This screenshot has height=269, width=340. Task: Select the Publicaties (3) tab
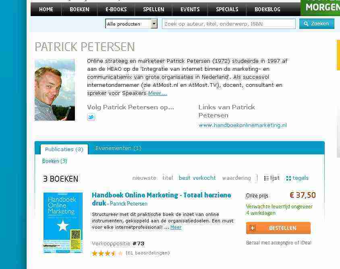tap(64, 149)
